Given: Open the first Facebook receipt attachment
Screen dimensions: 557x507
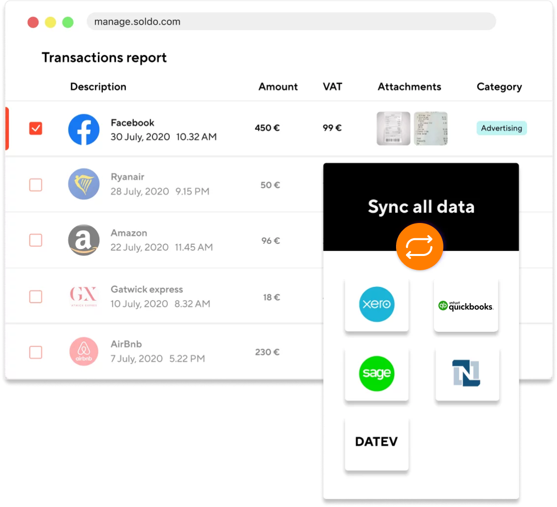Looking at the screenshot, I should pos(393,128).
